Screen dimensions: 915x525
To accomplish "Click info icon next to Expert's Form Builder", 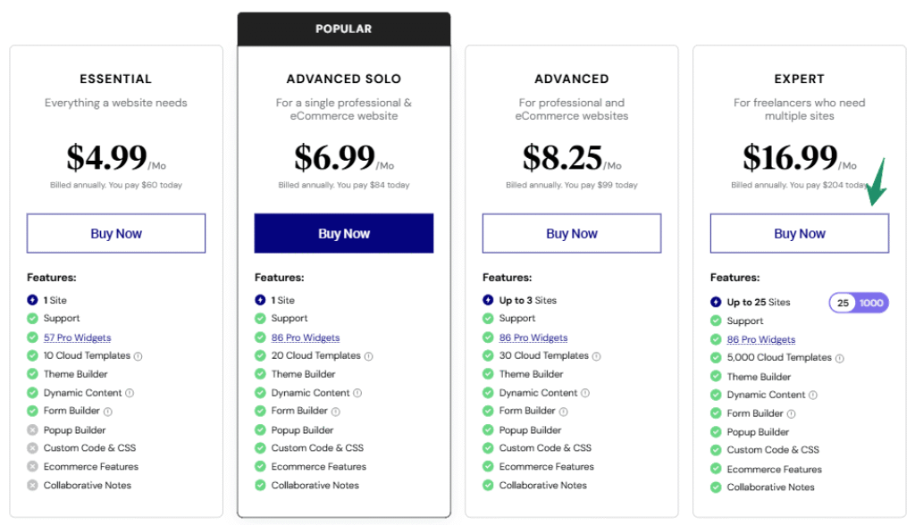I will click(x=792, y=413).
